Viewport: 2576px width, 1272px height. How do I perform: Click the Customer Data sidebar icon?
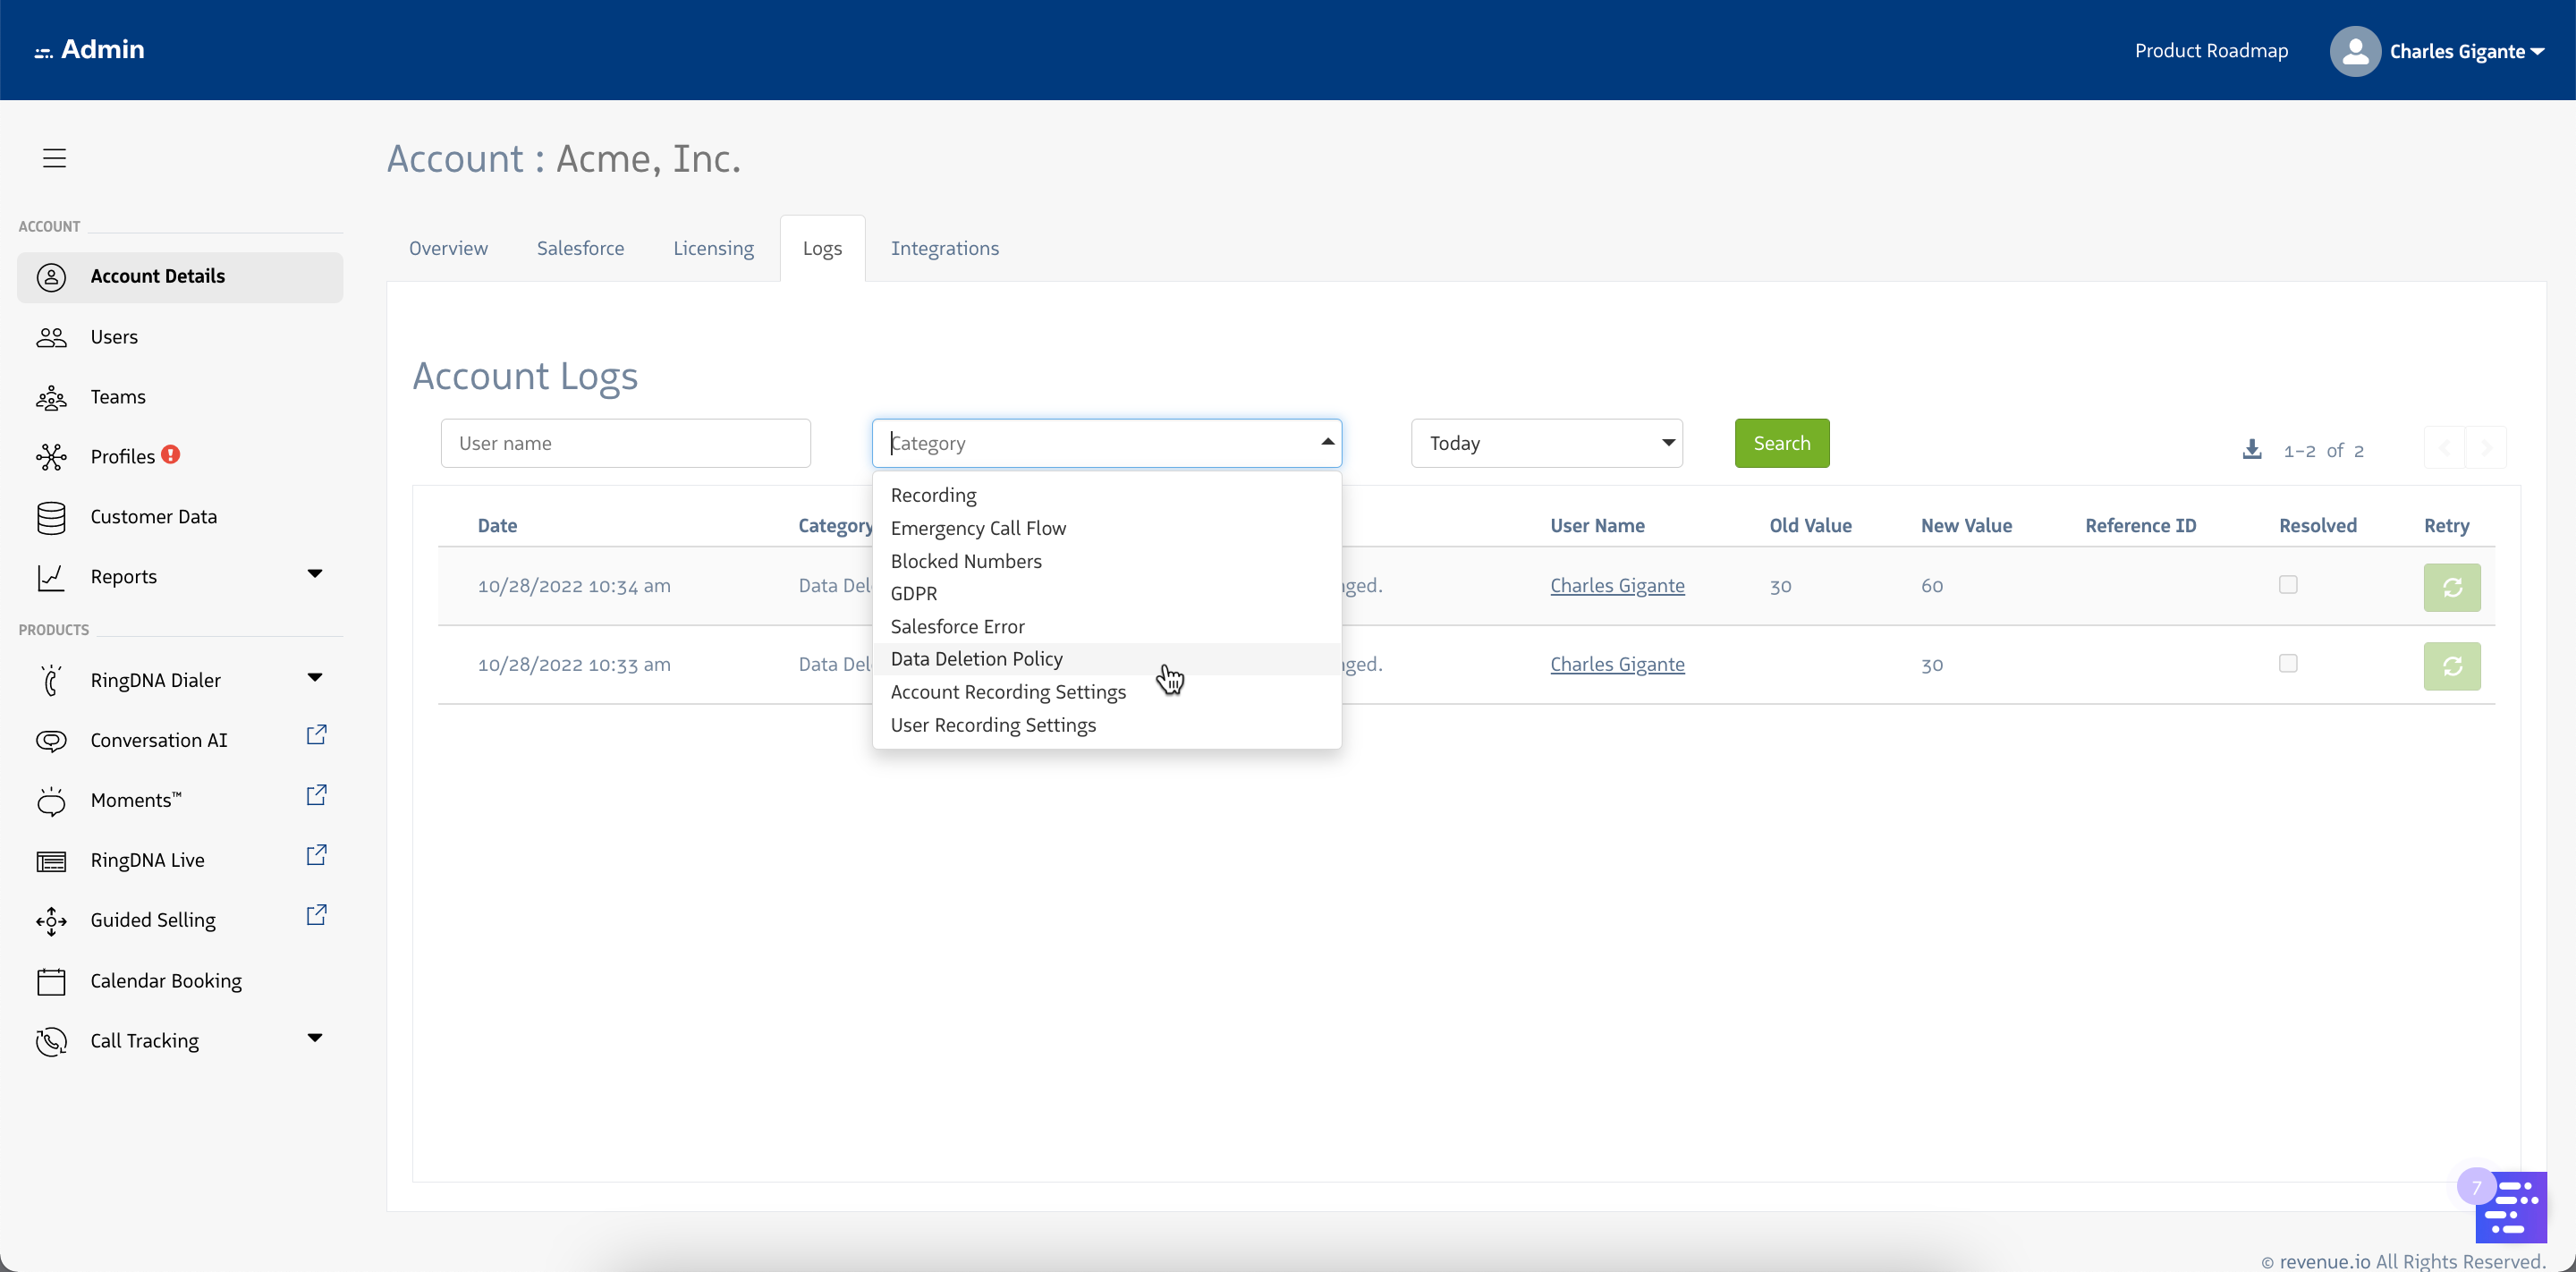(51, 517)
